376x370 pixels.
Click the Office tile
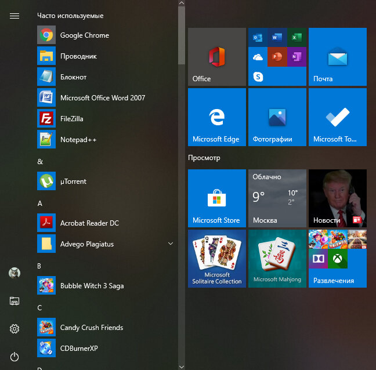pos(217,57)
